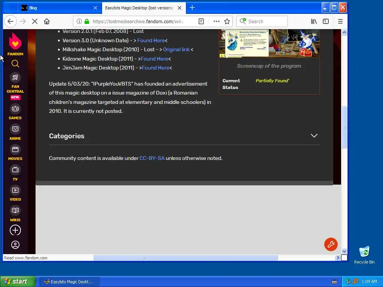Open the user profile icon in sidebar
Viewport: 383px width, 287px height.
(15, 245)
